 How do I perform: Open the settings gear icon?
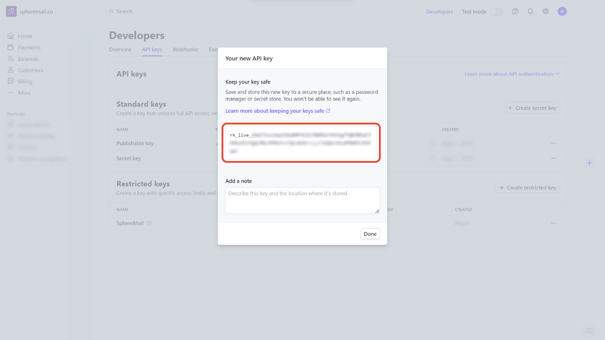click(545, 11)
